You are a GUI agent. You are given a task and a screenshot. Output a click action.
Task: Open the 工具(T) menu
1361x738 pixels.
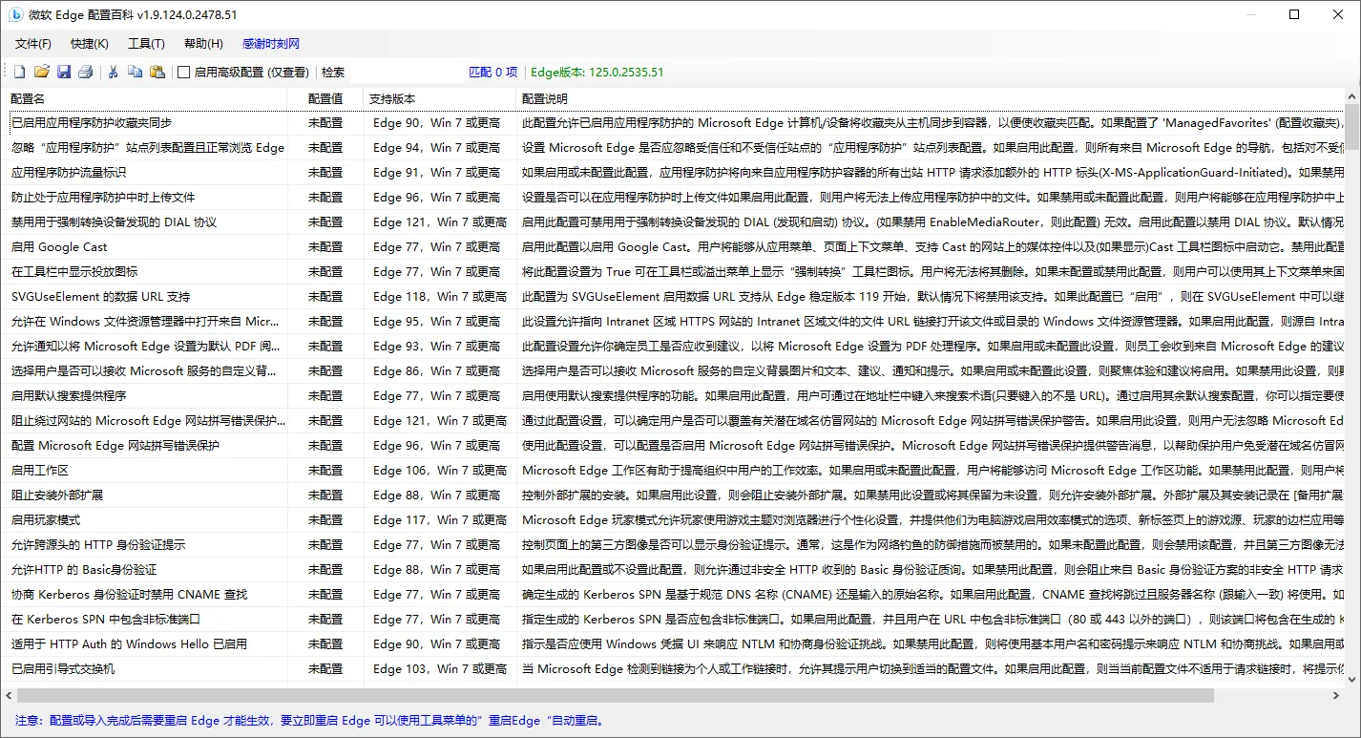146,44
